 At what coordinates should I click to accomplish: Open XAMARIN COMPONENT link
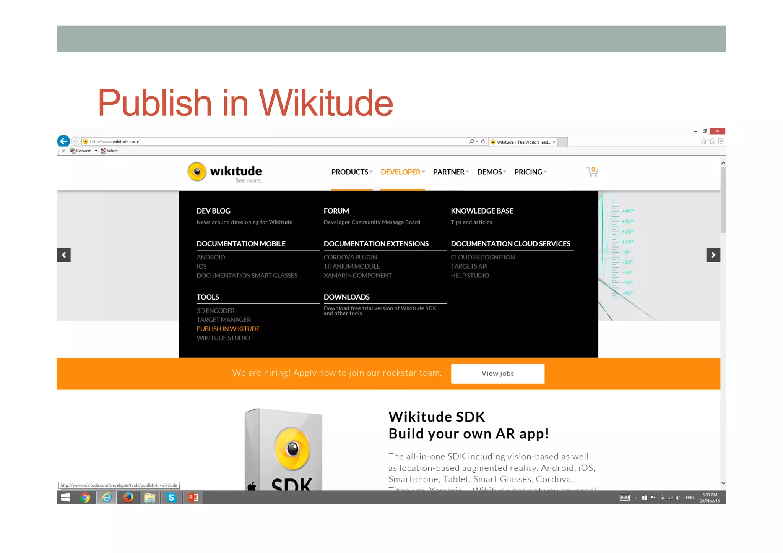tap(357, 276)
